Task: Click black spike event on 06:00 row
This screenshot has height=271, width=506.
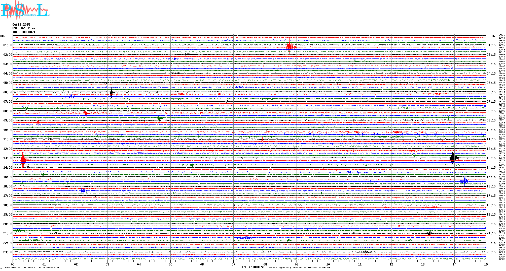Action: (112, 92)
